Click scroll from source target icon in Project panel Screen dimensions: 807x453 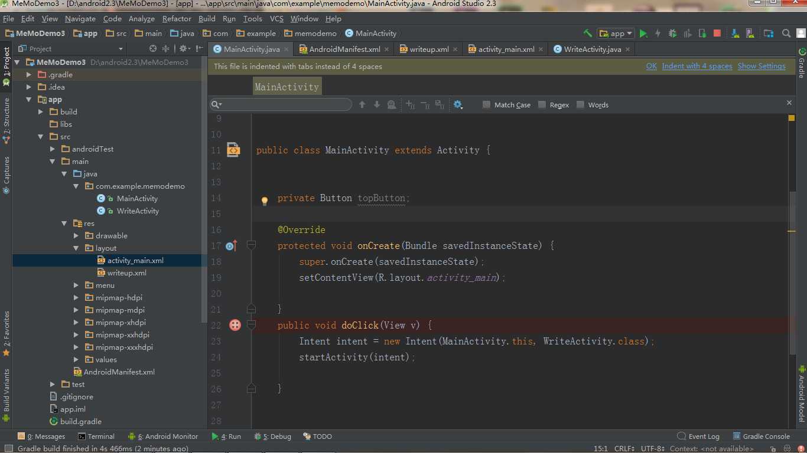153,48
